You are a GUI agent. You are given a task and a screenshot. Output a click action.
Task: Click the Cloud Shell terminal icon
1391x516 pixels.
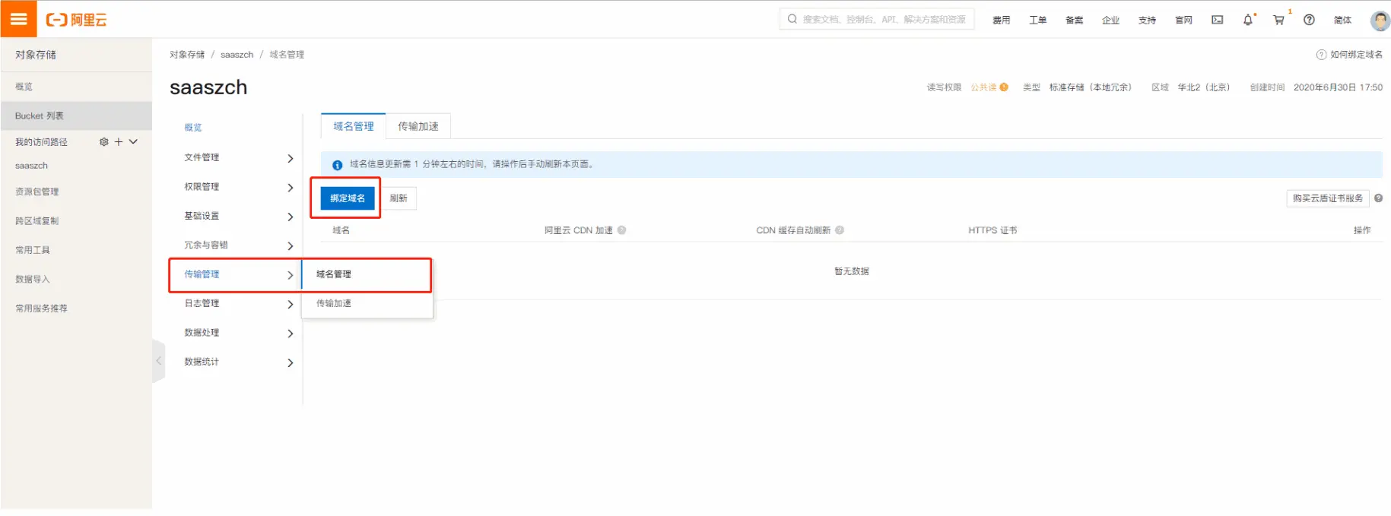(x=1217, y=20)
